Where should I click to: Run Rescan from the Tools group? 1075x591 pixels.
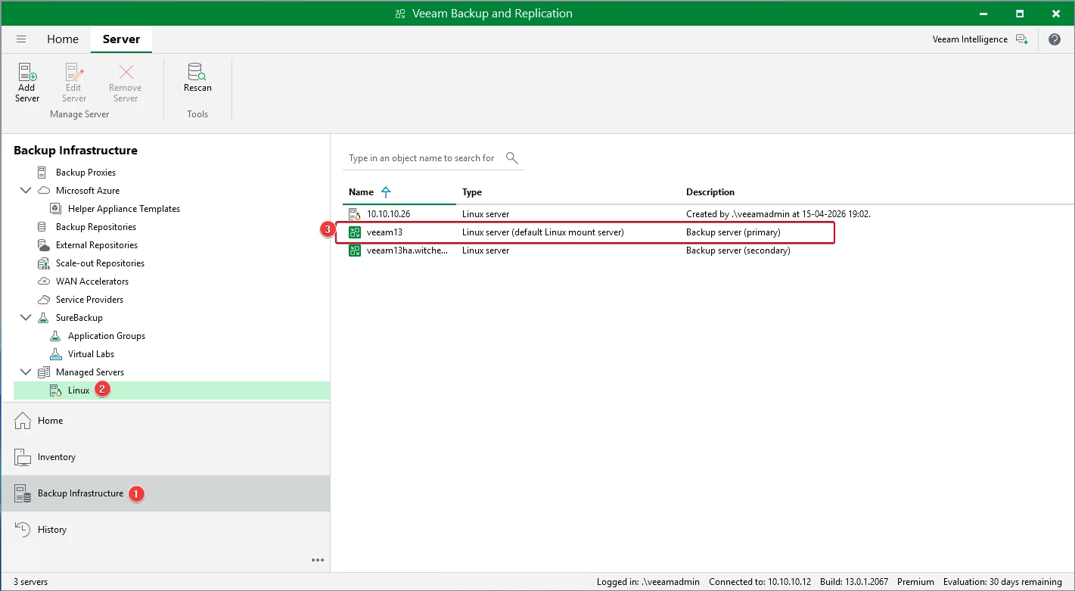[197, 72]
